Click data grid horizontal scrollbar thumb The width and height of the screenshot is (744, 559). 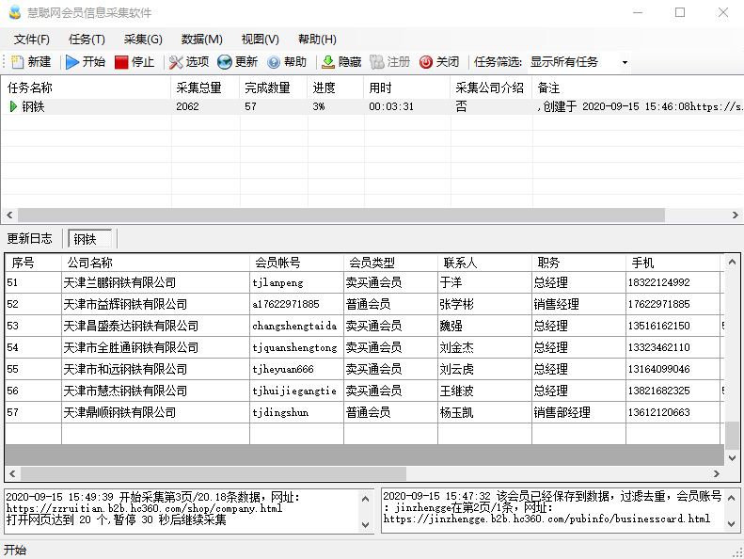pos(214,473)
